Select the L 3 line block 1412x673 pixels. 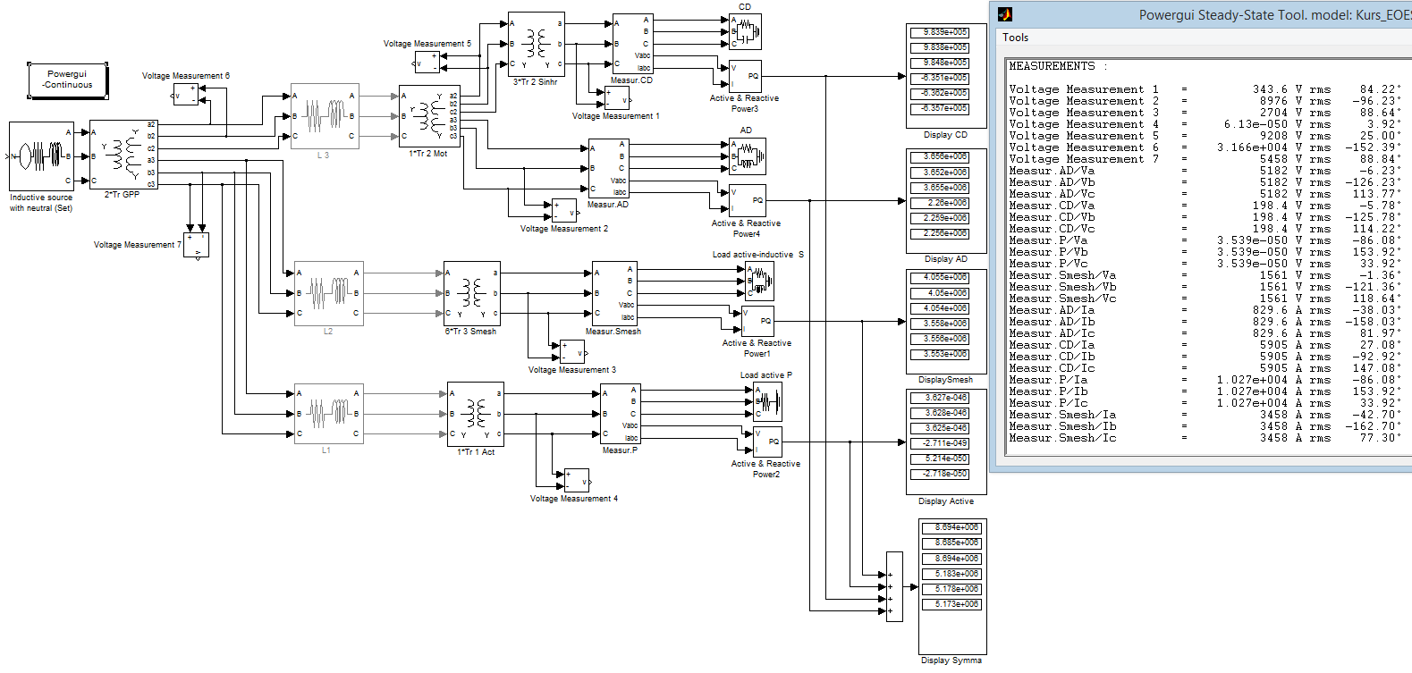(325, 116)
